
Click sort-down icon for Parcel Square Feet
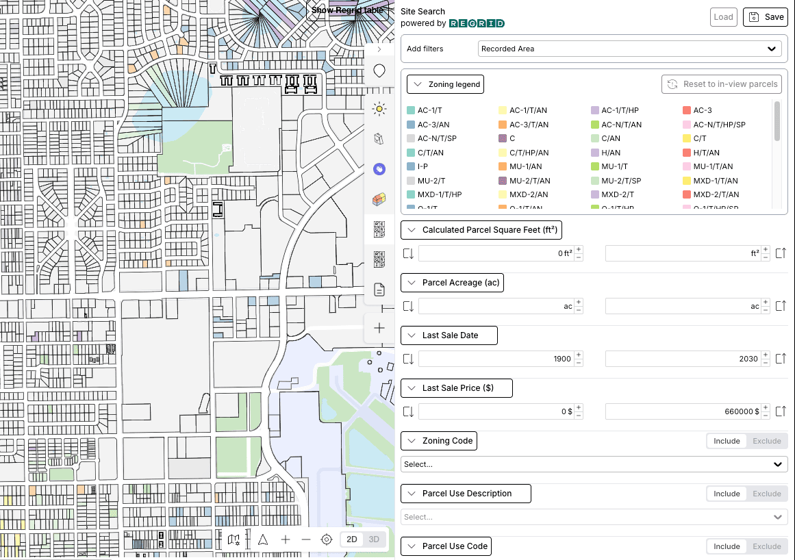coord(408,253)
